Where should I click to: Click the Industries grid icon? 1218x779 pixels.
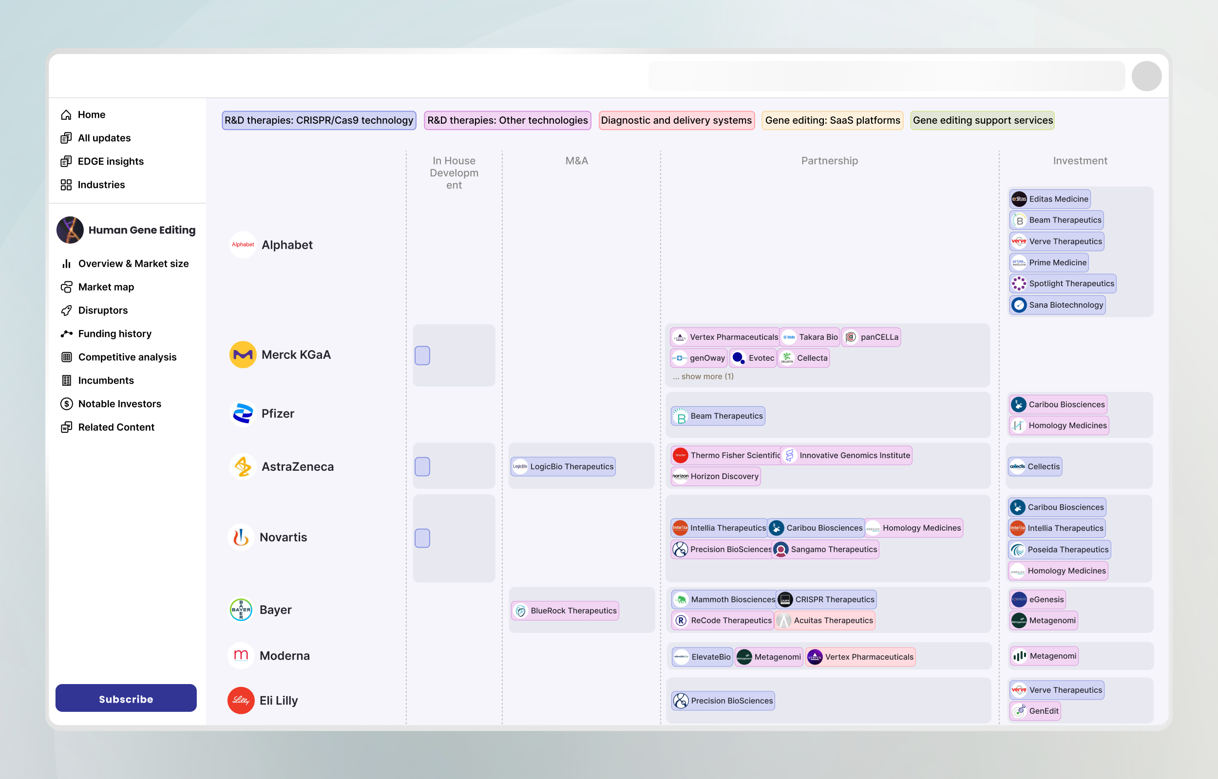[x=66, y=185]
